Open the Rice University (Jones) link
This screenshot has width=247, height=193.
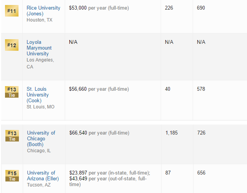[43, 11]
